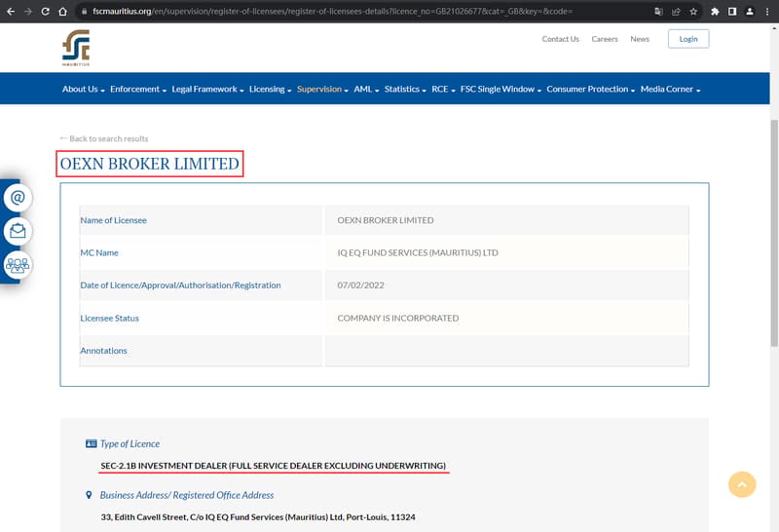Reload the page with browser refresh icon
This screenshot has width=779, height=532.
tap(45, 11)
